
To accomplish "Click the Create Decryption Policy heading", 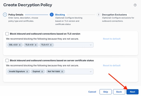I will (x=28, y=5).
